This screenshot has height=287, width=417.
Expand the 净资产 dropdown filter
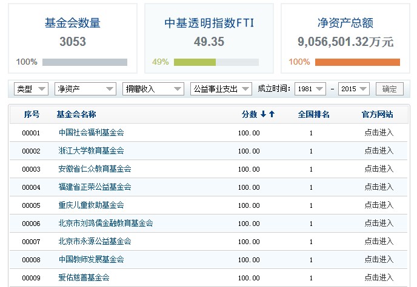click(85, 89)
